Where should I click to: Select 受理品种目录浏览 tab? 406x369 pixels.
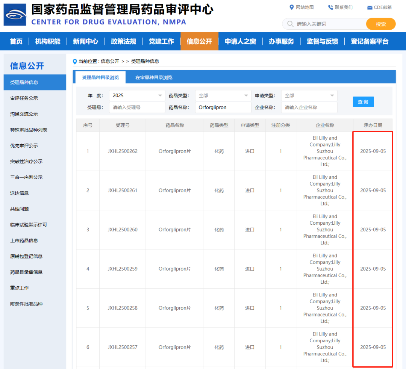click(100, 77)
